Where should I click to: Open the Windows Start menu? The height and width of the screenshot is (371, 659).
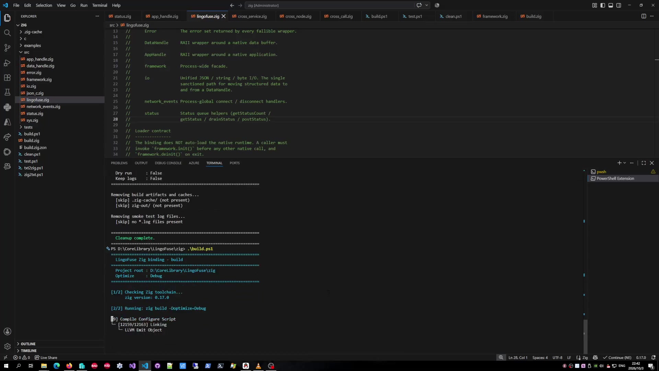click(6, 366)
